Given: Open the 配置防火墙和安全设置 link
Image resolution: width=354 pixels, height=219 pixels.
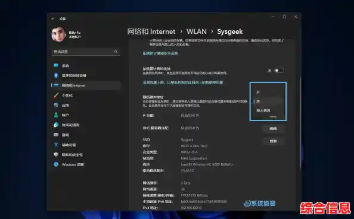Looking at the screenshot, I should (160, 53).
